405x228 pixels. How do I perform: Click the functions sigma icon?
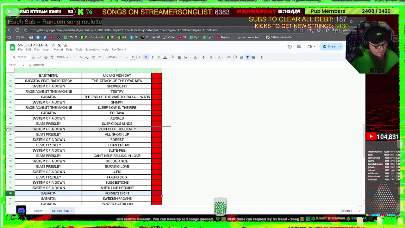point(261,57)
